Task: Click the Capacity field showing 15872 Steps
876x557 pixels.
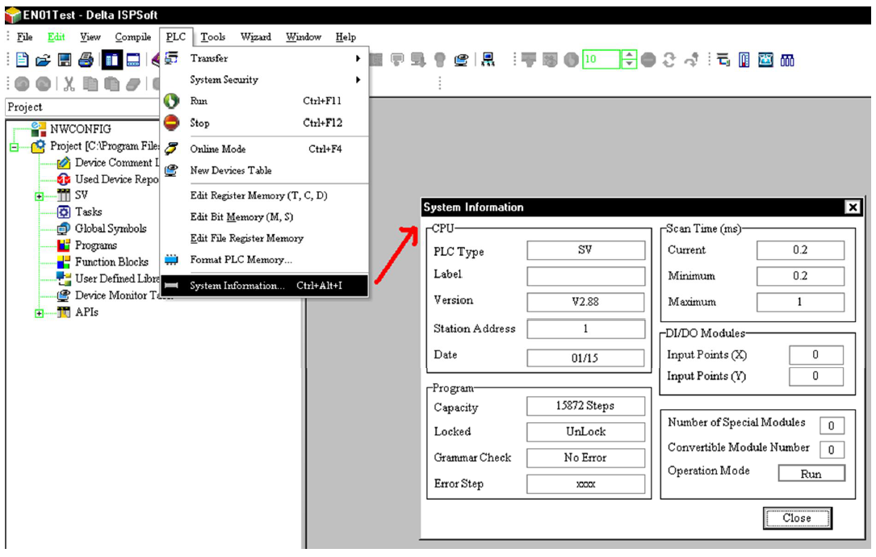Action: pyautogui.click(x=585, y=406)
